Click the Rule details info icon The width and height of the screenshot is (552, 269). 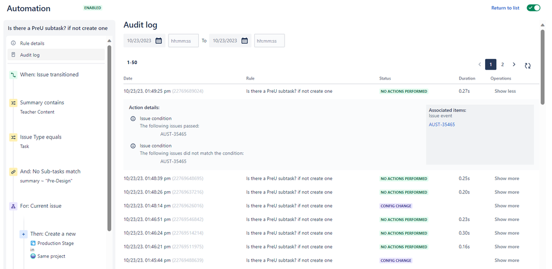[x=13, y=43]
